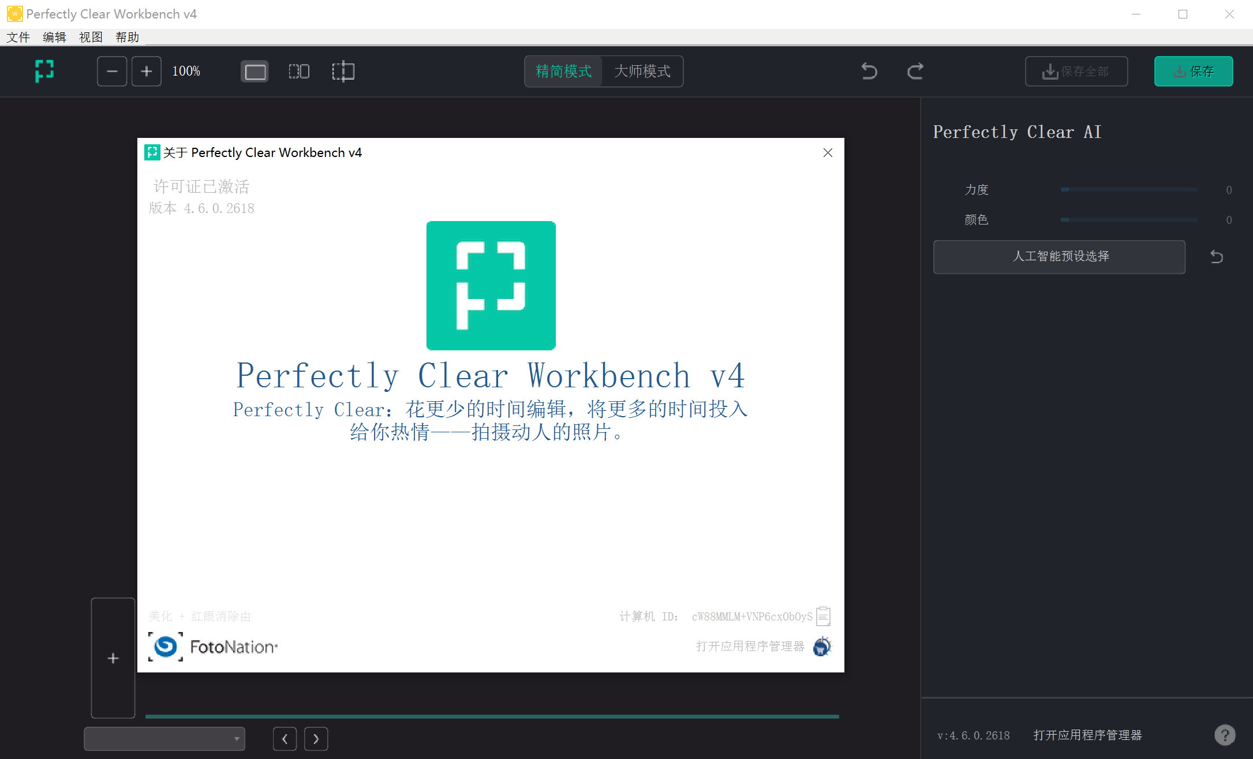
Task: Switch to side-by-side compare view
Action: (299, 72)
